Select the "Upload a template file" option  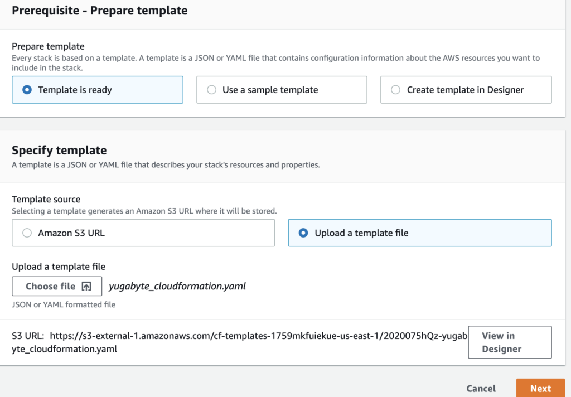[x=304, y=233]
